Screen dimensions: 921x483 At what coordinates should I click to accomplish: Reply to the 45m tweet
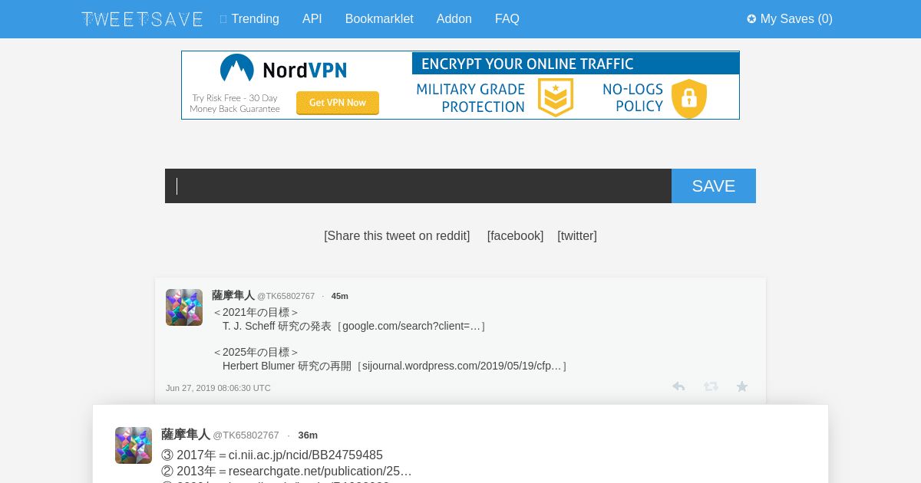click(678, 386)
